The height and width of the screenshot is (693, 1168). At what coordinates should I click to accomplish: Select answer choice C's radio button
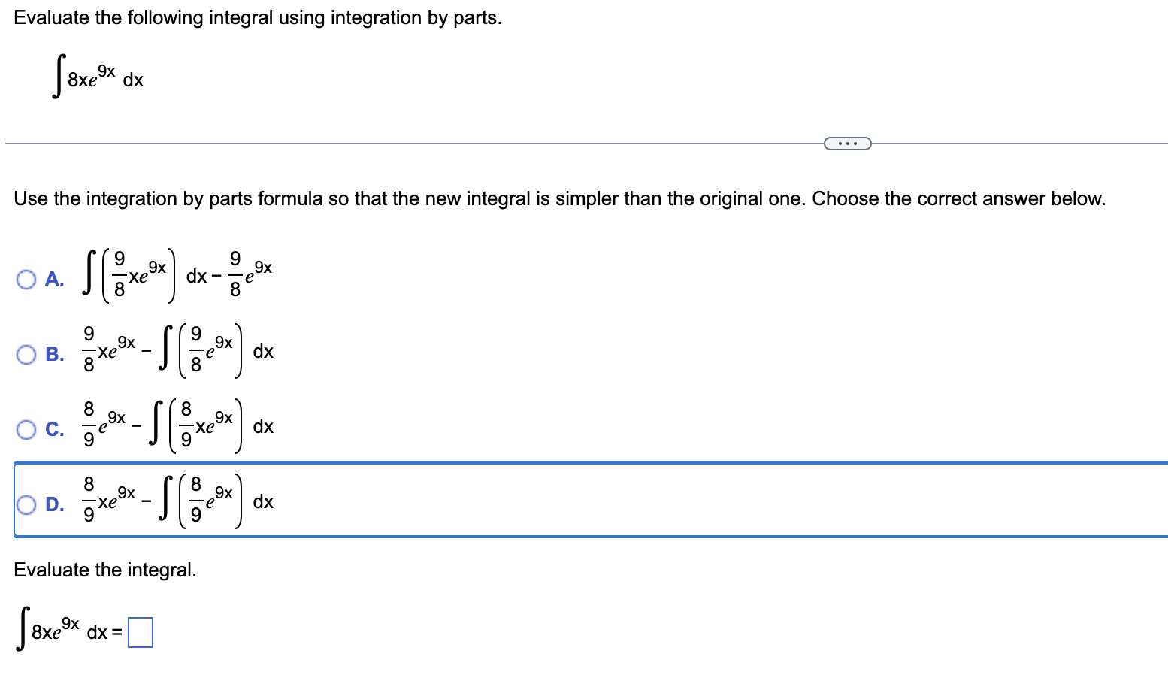(27, 428)
